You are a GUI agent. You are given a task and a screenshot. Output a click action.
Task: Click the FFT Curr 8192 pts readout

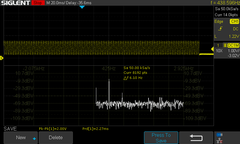coord(136,73)
